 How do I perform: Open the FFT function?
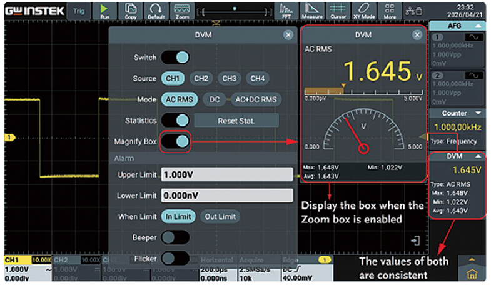(x=286, y=11)
